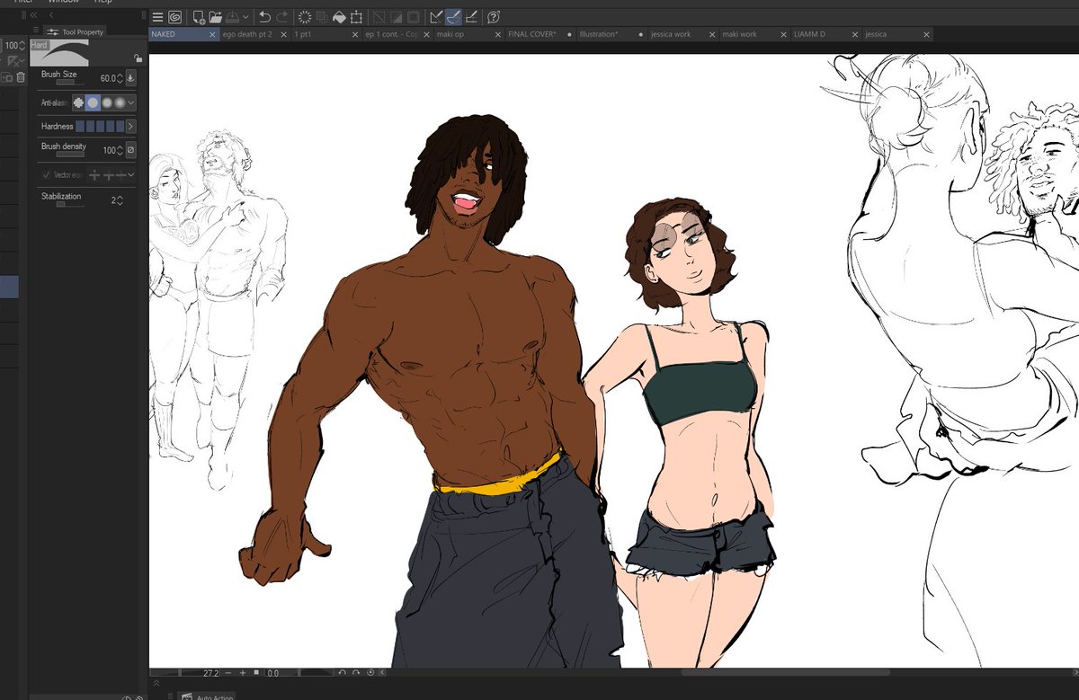Select anti-aliasing Weak option

coord(93,102)
